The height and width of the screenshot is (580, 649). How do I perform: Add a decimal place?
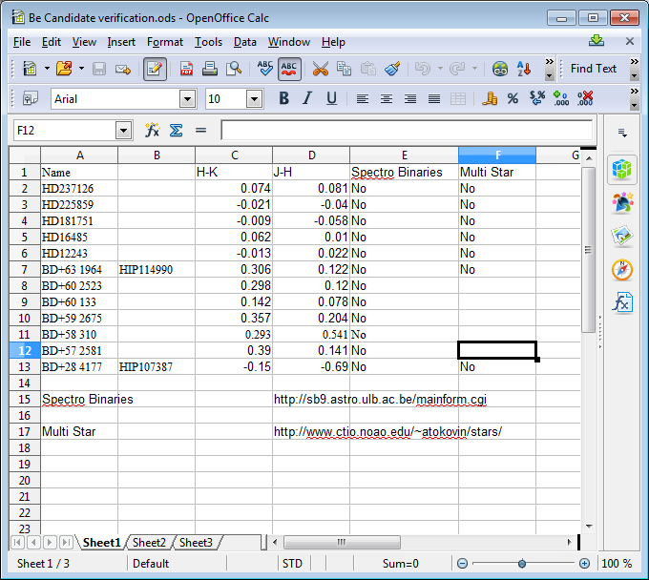pyautogui.click(x=561, y=99)
